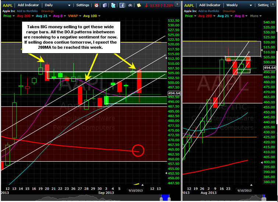Open Settings in the Weekly chart toolbar
This screenshot has height=202, width=278.
pyautogui.click(x=263, y=5)
